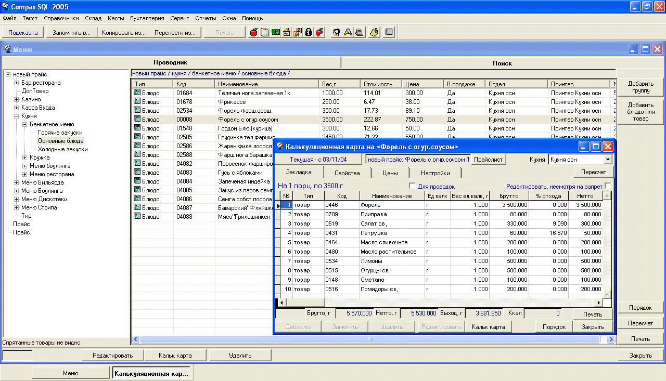Switch to the Свойства tab
The width and height of the screenshot is (666, 381).
347,173
